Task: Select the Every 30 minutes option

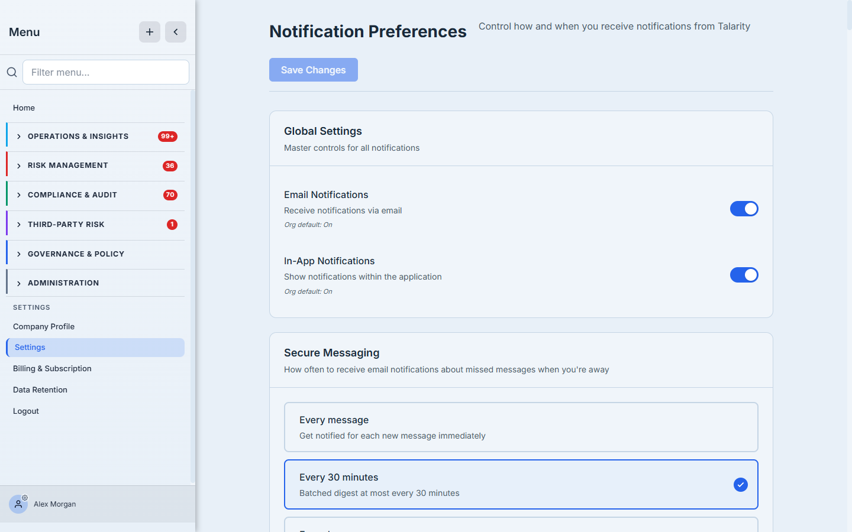Action: 521,485
